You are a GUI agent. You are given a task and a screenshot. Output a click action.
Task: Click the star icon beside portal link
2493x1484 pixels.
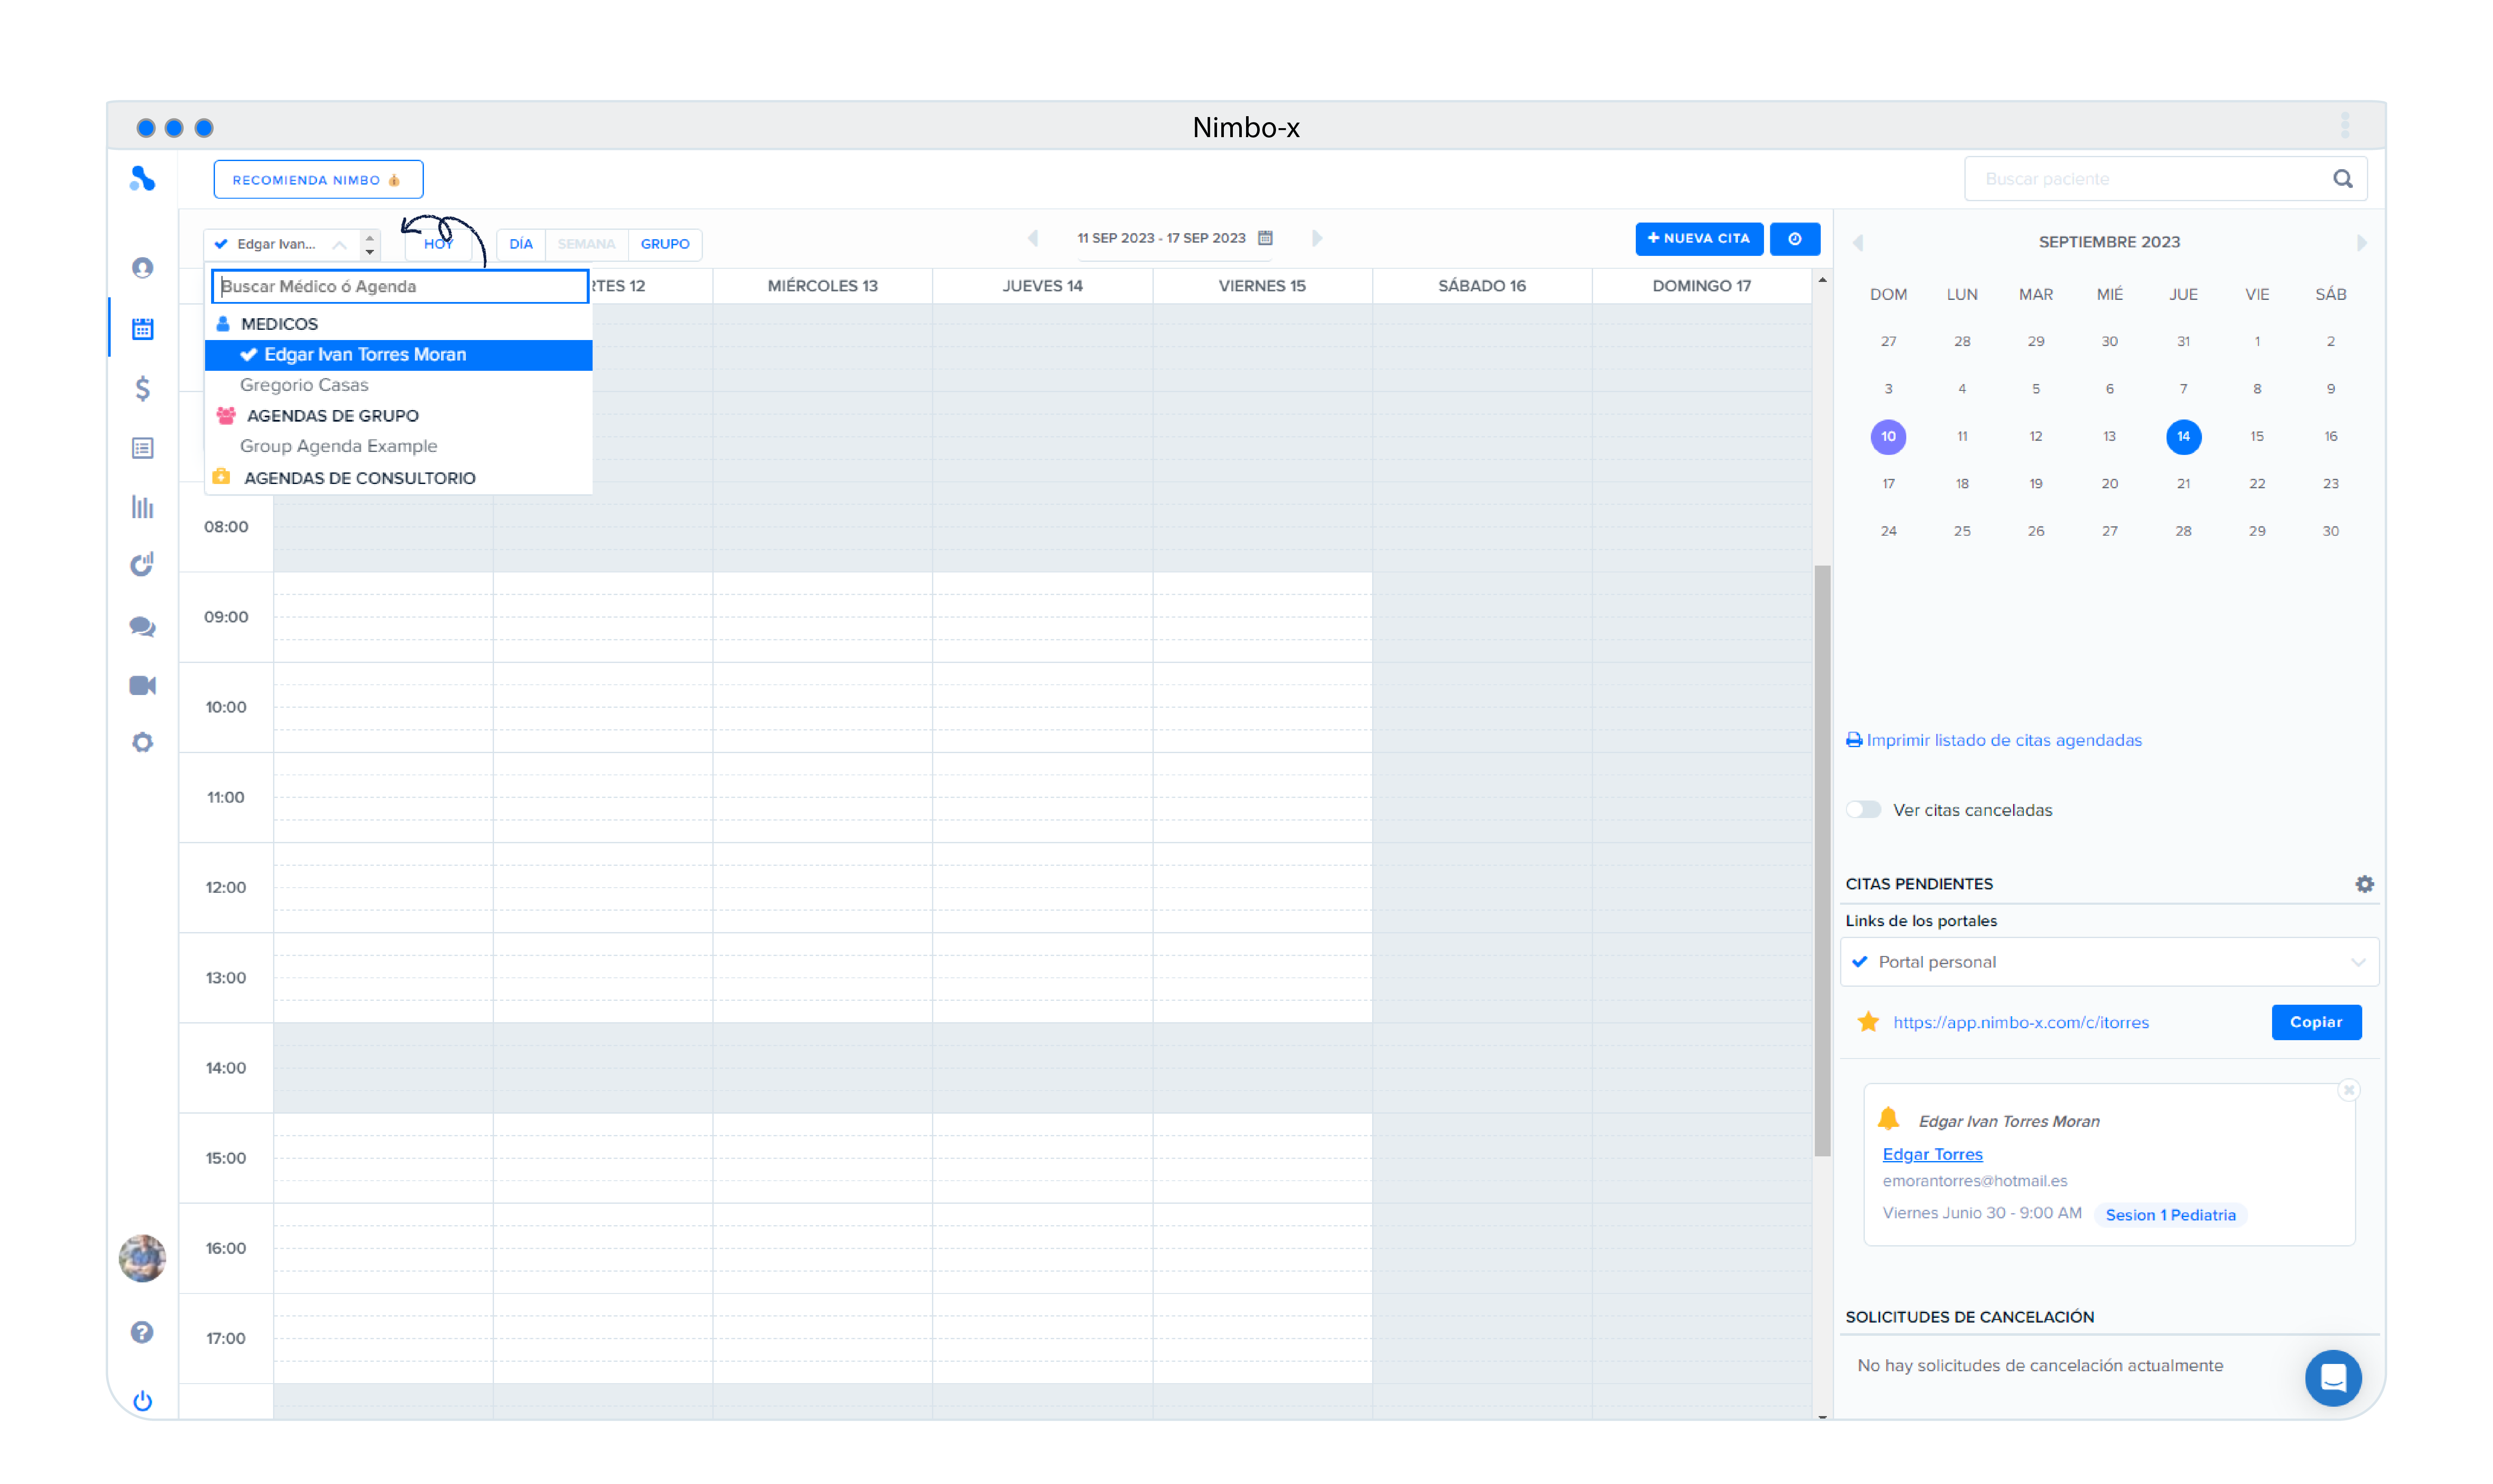(1868, 1021)
